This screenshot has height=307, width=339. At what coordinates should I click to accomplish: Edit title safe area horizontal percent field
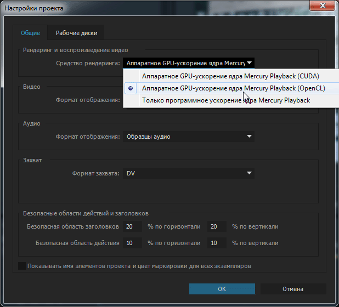coord(132,226)
